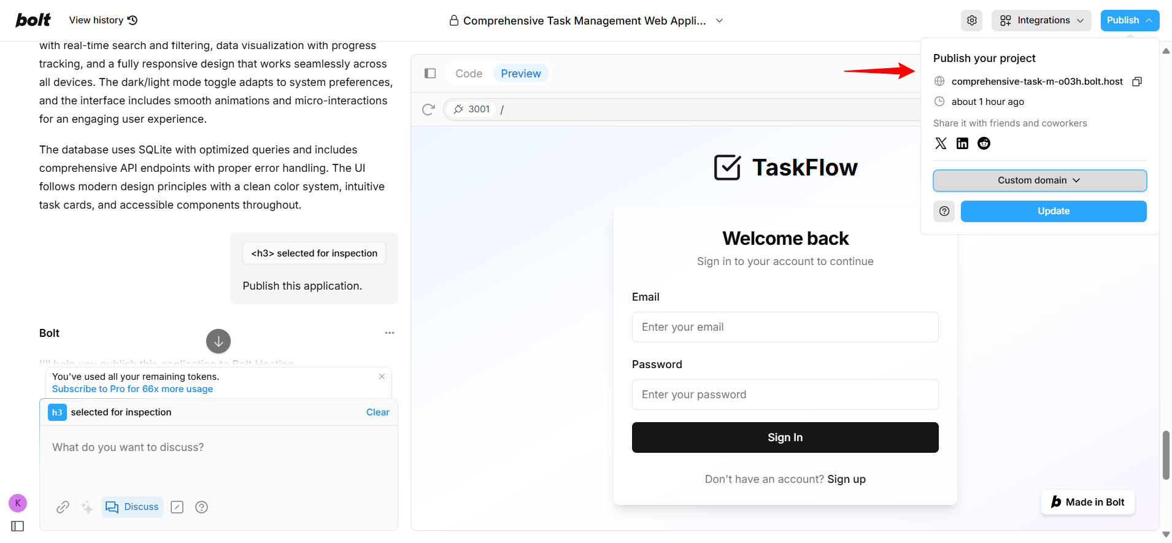Image resolution: width=1172 pixels, height=543 pixels.
Task: Click the Made in Bolt badge
Action: point(1088,502)
